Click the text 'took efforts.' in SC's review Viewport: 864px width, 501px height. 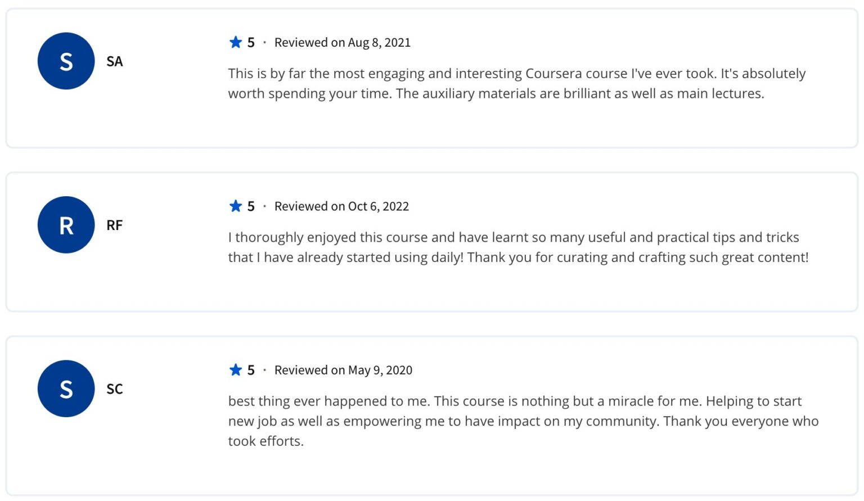265,441
